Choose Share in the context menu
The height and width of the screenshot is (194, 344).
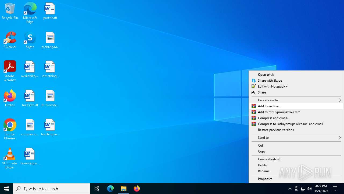(x=296, y=92)
